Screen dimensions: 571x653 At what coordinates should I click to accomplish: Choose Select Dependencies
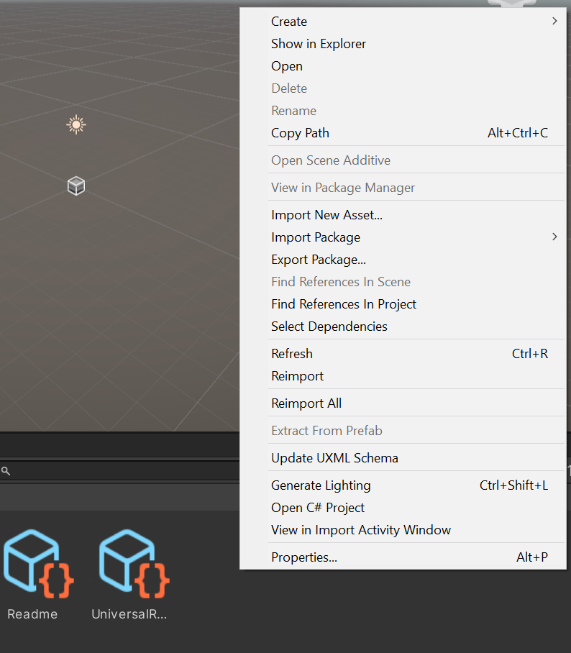pyautogui.click(x=403, y=326)
